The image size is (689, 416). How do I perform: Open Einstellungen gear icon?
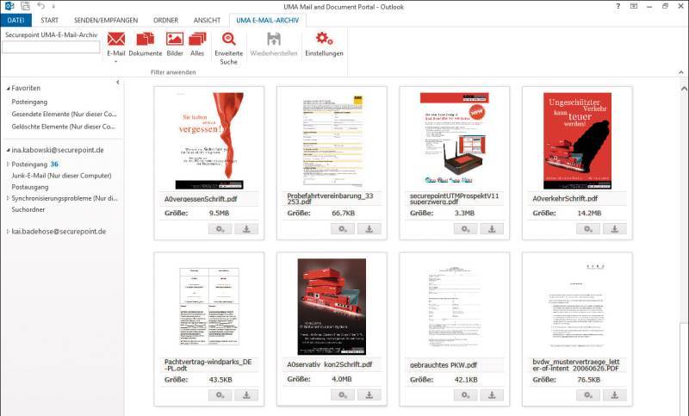[325, 39]
